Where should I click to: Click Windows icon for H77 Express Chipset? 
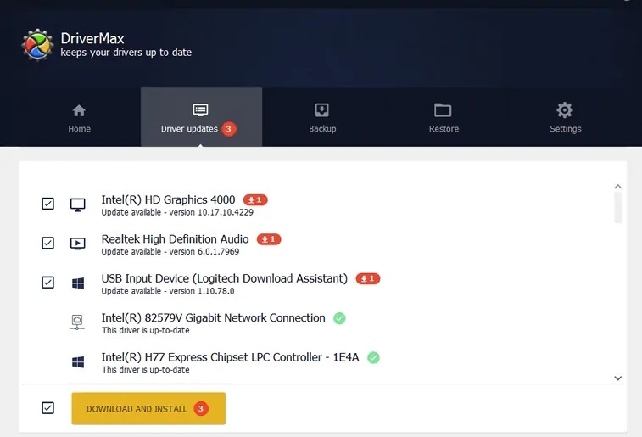78,361
